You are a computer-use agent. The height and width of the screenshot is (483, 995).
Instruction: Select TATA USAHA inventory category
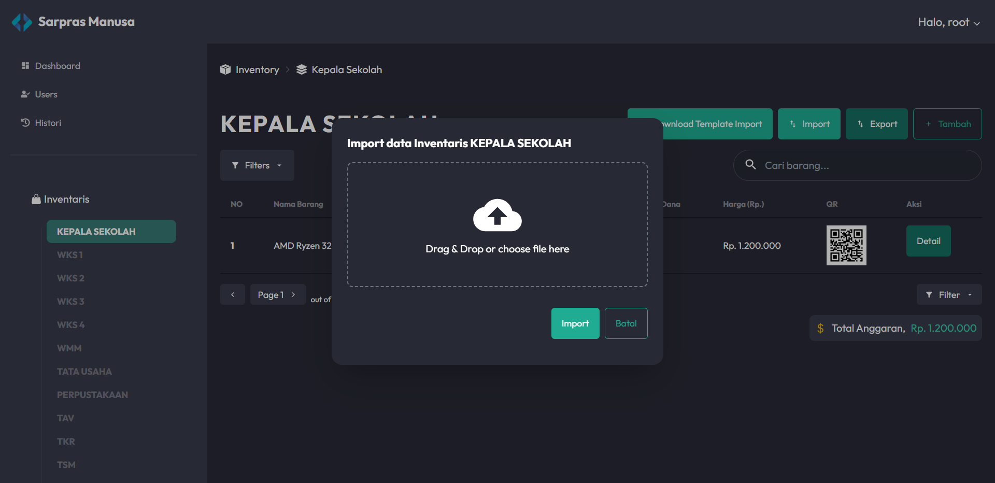coord(84,372)
